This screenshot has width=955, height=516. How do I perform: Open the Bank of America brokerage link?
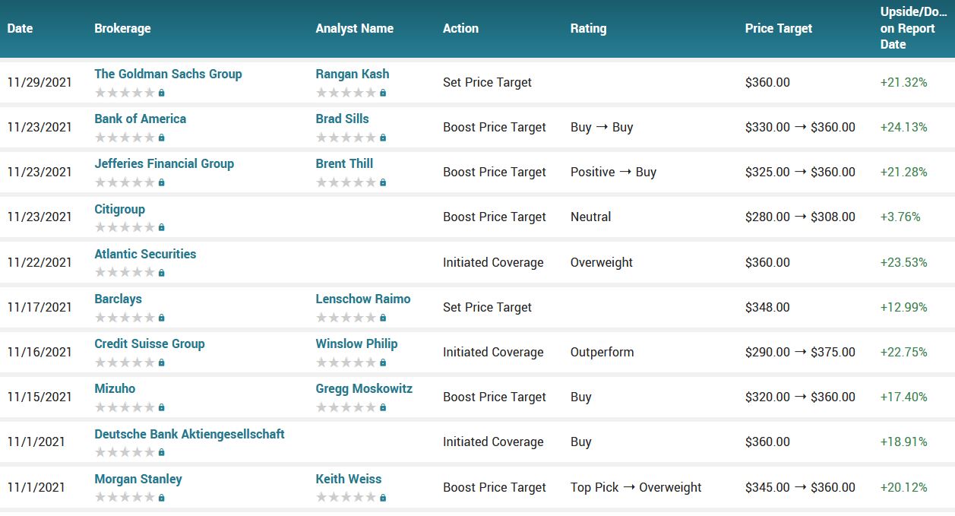[140, 119]
